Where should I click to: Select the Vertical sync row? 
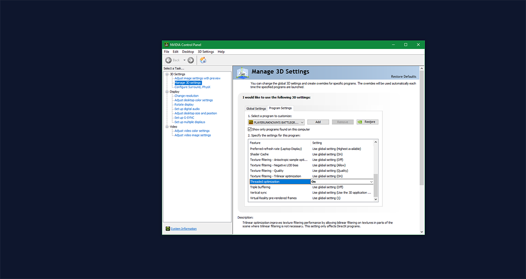pyautogui.click(x=311, y=192)
